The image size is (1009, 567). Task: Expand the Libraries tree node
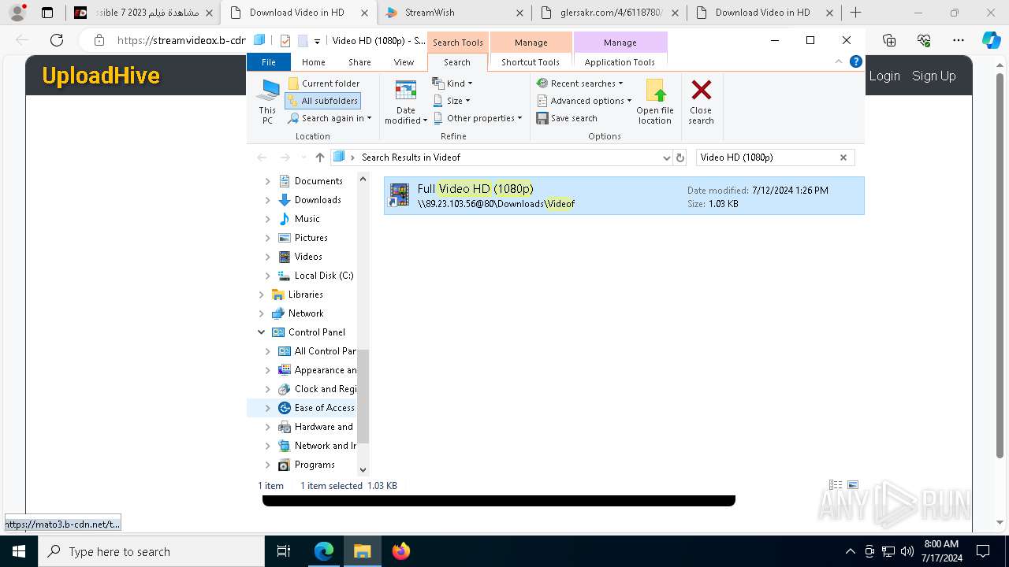(262, 295)
